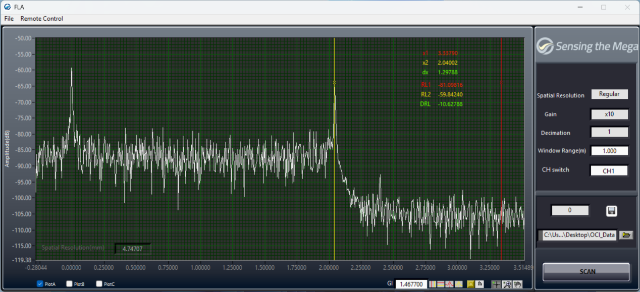640x292 pixels.
Task: Click the graph crosshair cursor tool
Action: coord(496,284)
